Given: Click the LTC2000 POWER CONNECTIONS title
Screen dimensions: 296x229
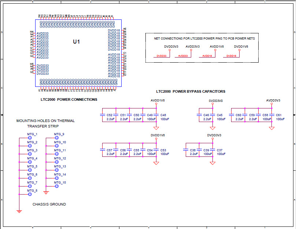Looking at the screenshot, I should (69, 99).
